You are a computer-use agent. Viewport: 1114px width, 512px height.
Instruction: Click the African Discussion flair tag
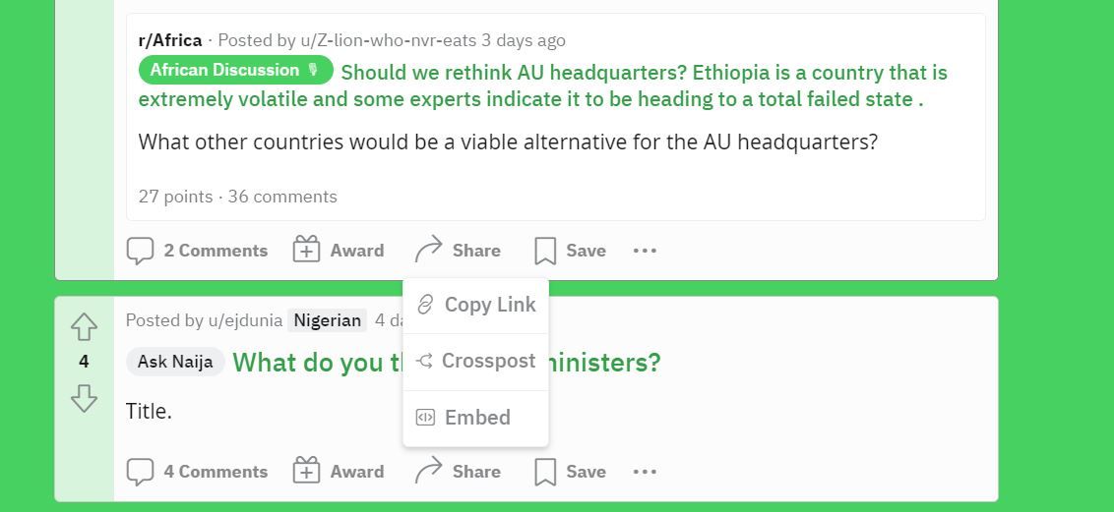pos(235,70)
